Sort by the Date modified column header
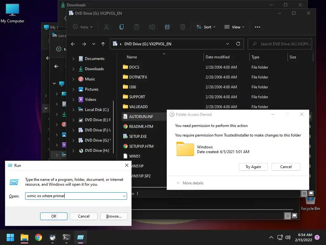This screenshot has width=326, height=245. 217,57
